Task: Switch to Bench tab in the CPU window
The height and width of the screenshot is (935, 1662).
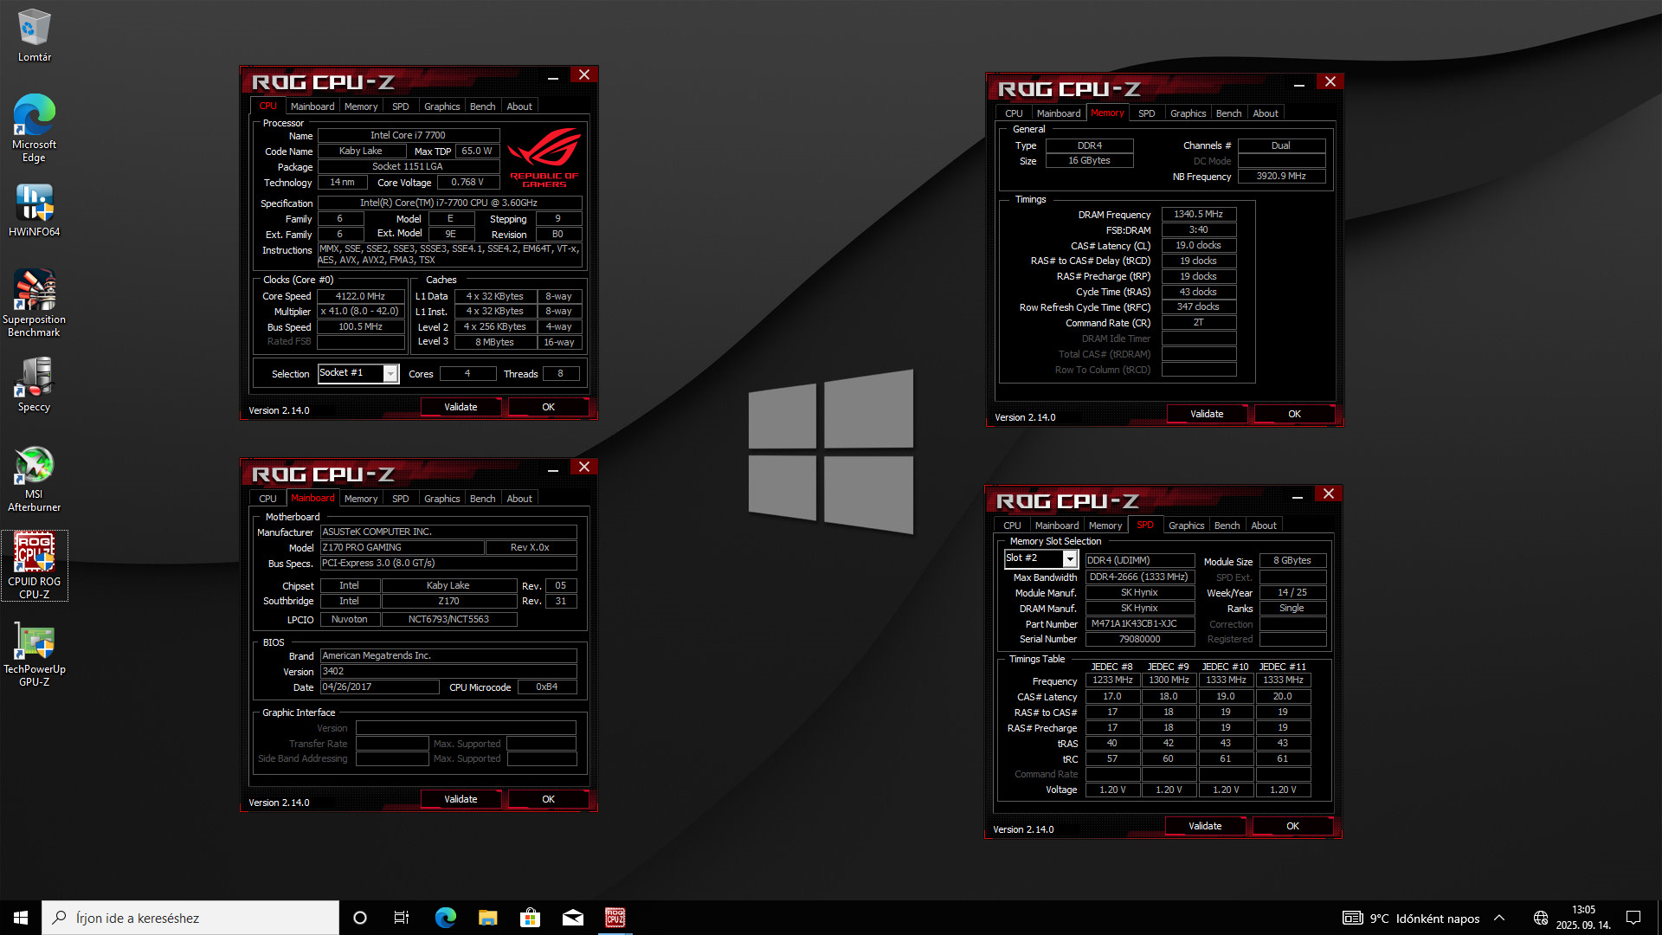Action: pyautogui.click(x=482, y=106)
